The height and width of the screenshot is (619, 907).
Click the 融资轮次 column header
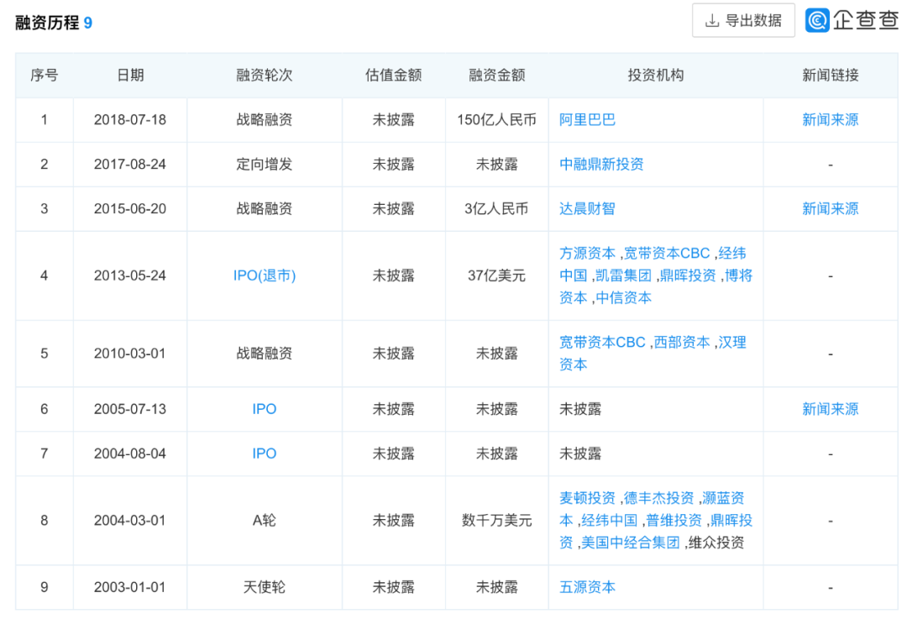point(265,76)
